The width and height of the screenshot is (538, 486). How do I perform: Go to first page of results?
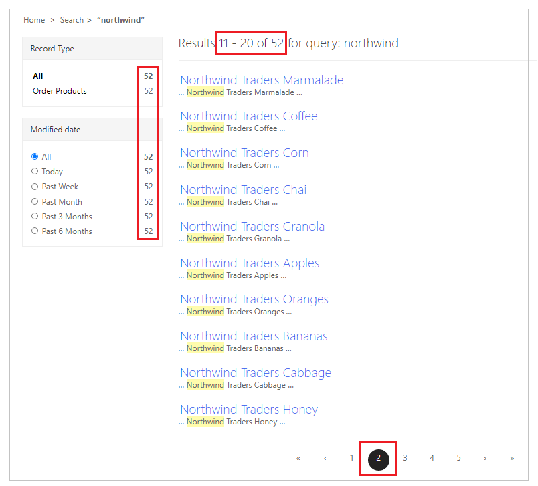pyautogui.click(x=298, y=458)
